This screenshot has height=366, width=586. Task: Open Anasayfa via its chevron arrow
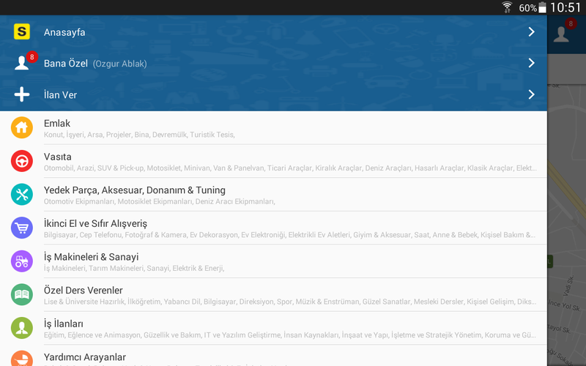pyautogui.click(x=532, y=31)
